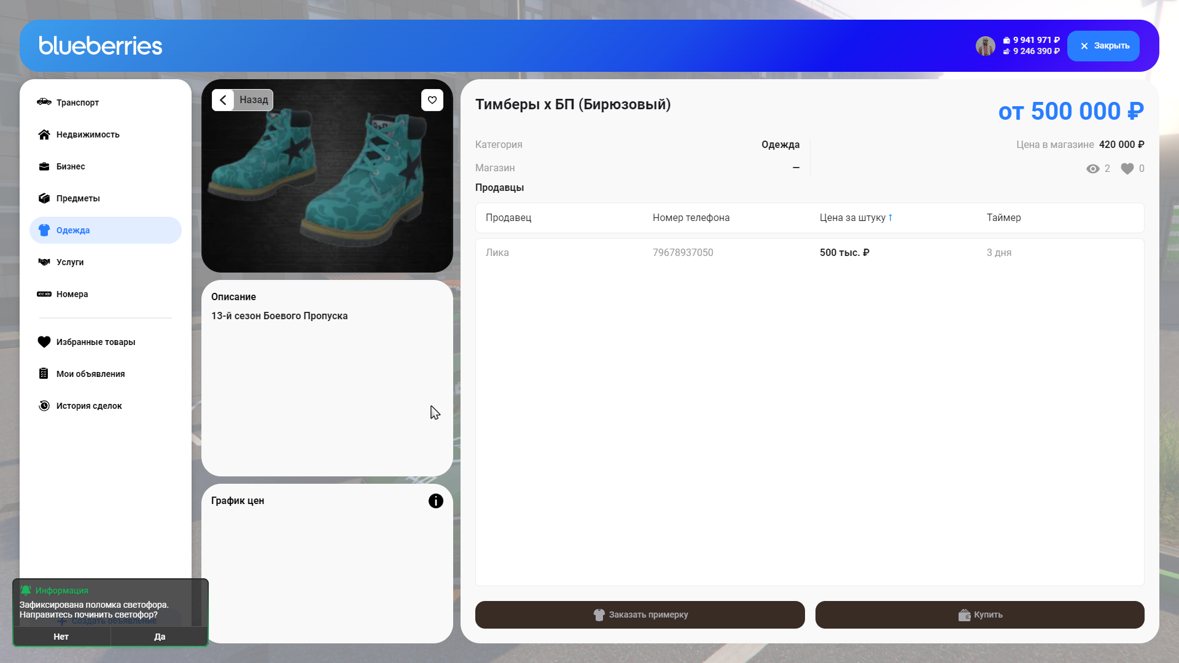Open Бизнес category
The image size is (1179, 663).
point(106,166)
